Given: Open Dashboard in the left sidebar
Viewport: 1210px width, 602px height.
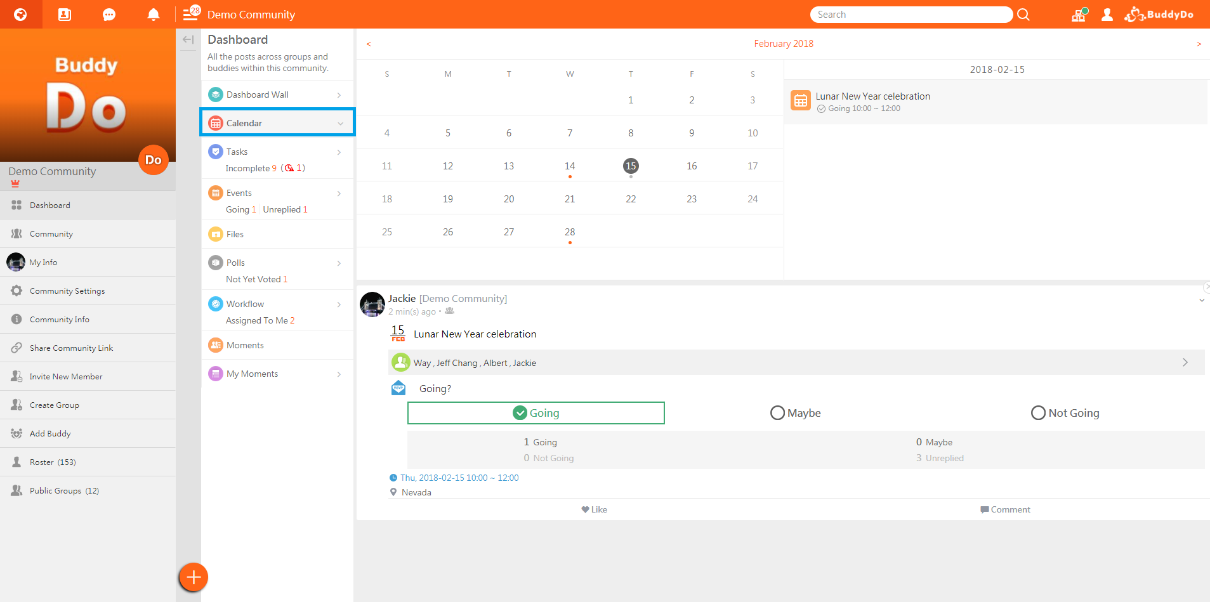Looking at the screenshot, I should click(88, 205).
